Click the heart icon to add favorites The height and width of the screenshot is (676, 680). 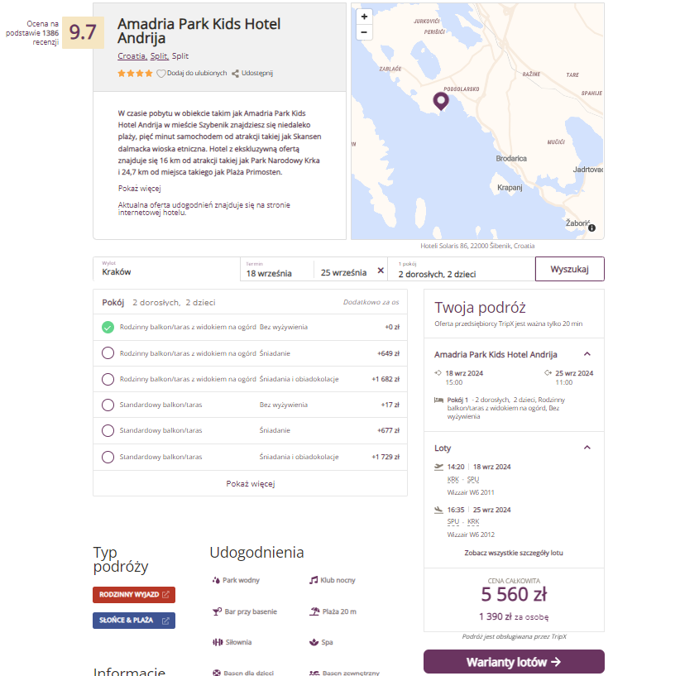click(x=160, y=74)
